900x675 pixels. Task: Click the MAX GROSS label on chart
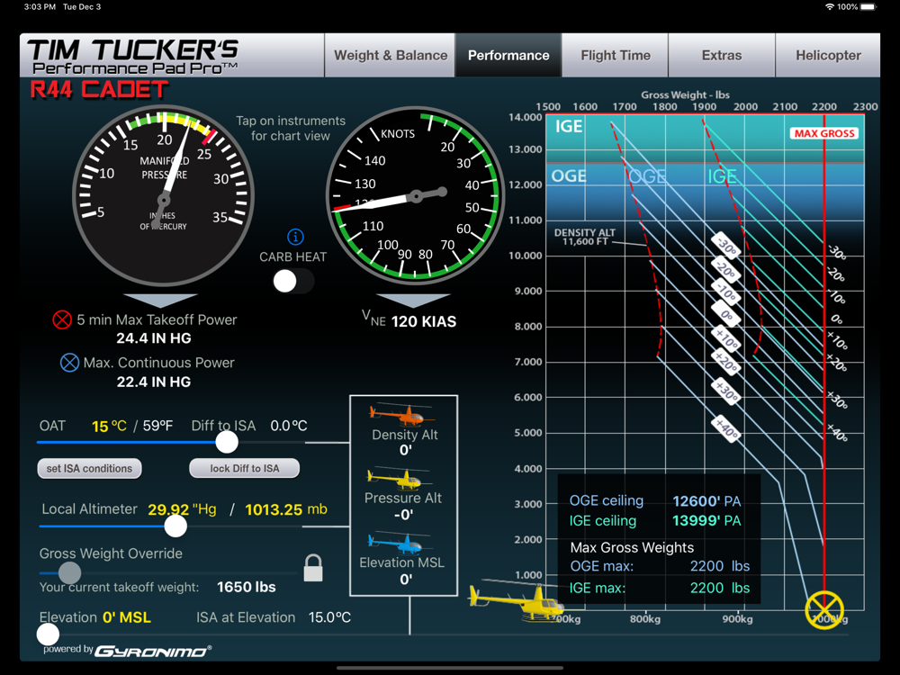point(824,133)
